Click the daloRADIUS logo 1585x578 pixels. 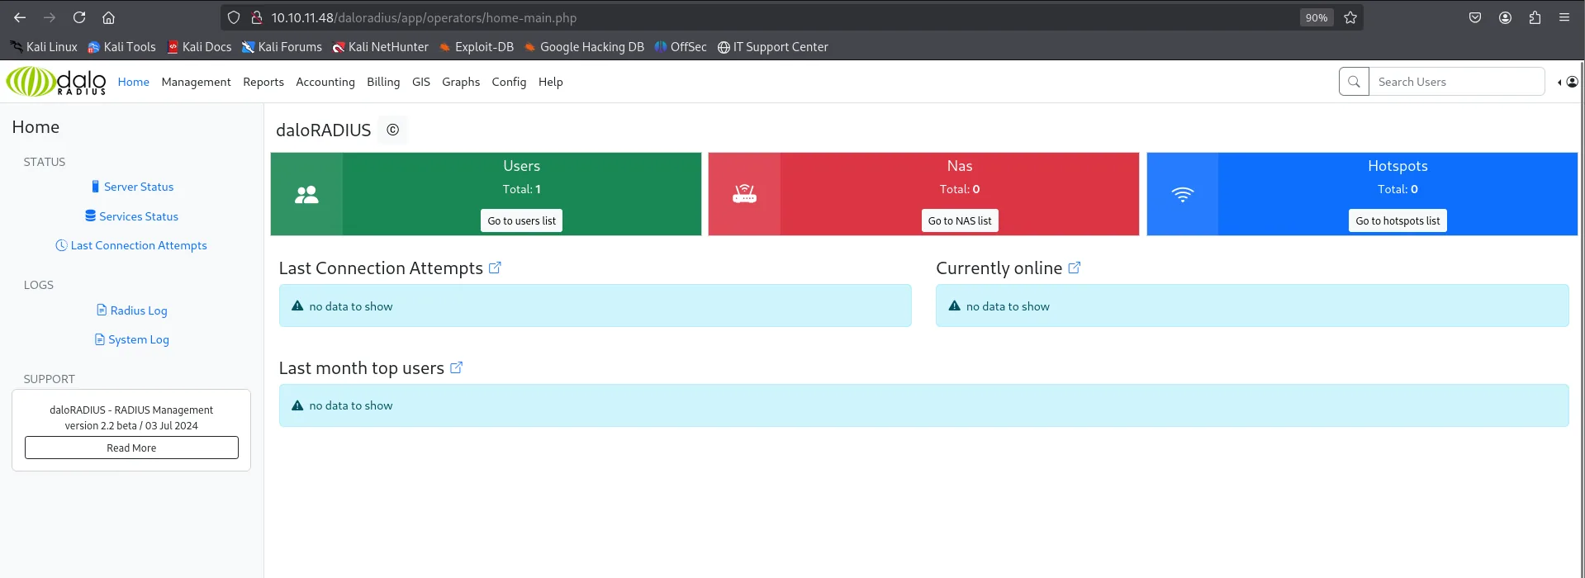click(x=56, y=82)
